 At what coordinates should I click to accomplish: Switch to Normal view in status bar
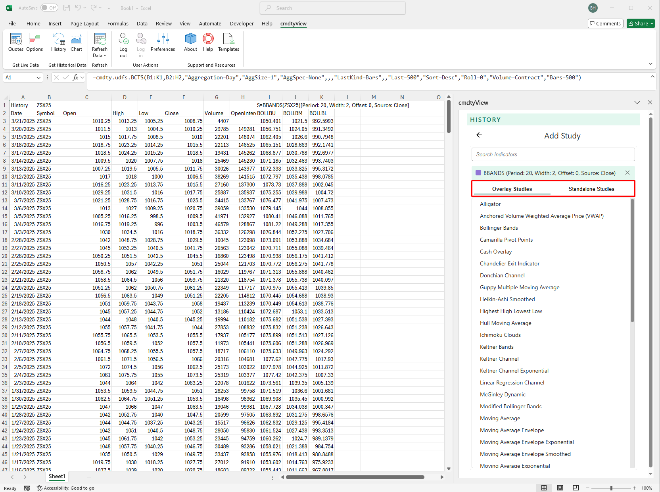click(x=544, y=488)
